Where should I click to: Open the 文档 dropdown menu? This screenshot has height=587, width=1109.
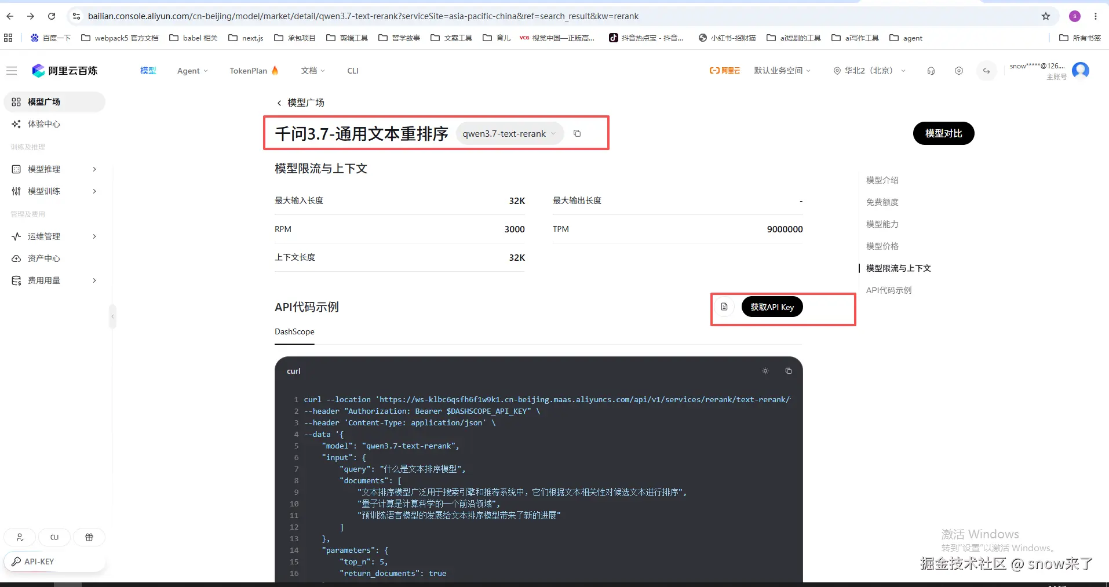[x=313, y=71]
